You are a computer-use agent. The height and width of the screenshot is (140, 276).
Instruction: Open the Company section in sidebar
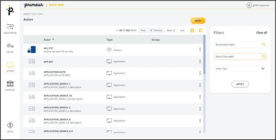tap(10, 85)
